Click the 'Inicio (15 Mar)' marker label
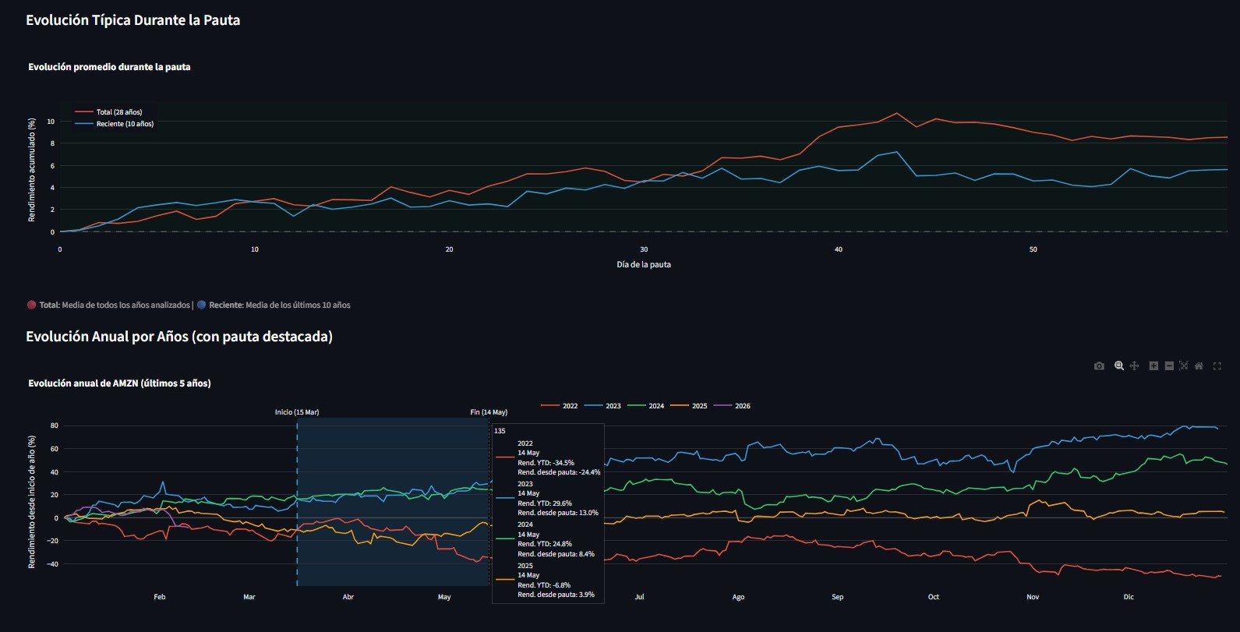1240x632 pixels. (297, 412)
